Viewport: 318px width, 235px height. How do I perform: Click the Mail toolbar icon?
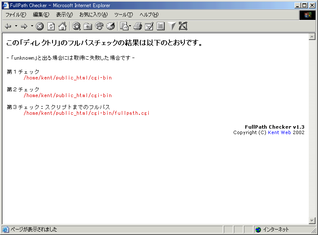click(x=124, y=26)
